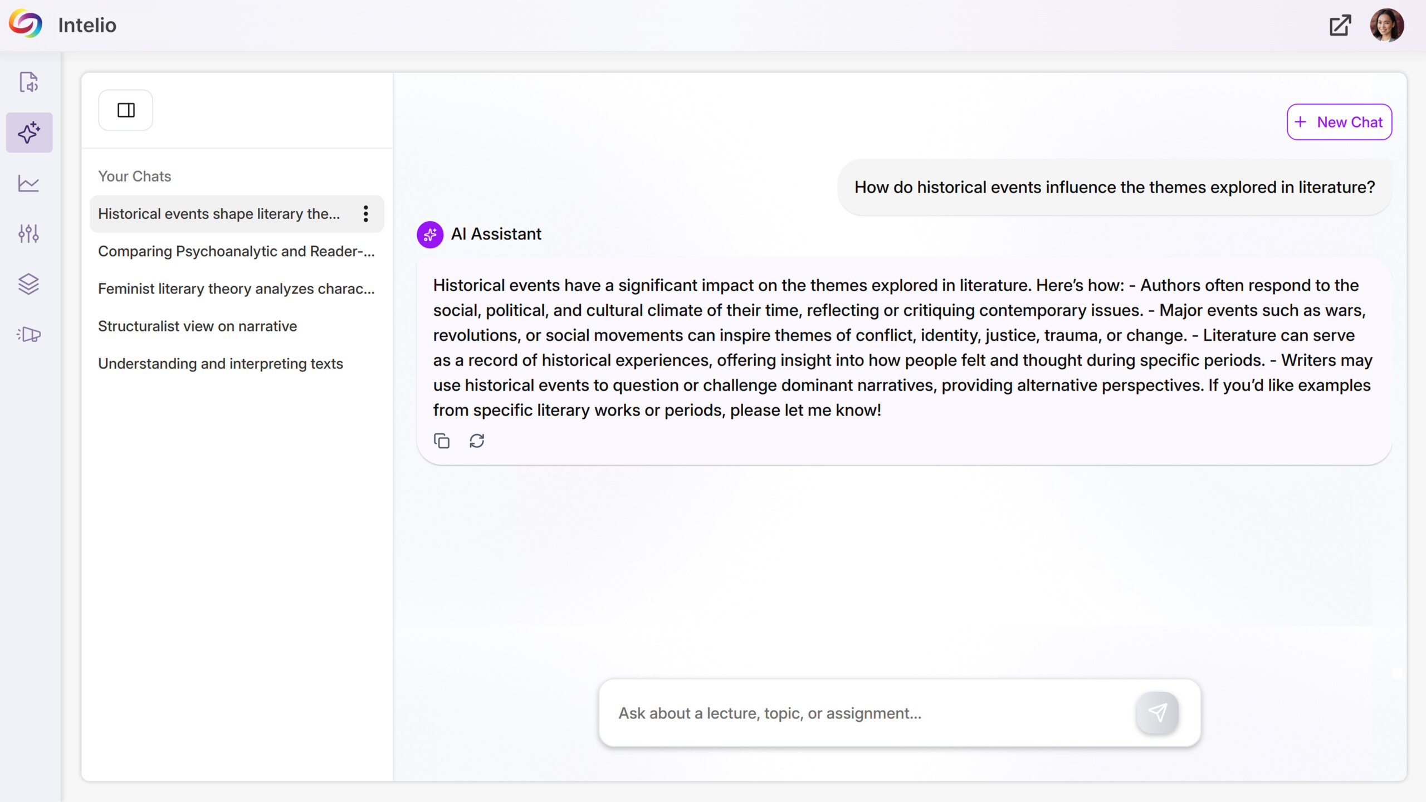Focus the Ask about a lecture input field
Image resolution: width=1426 pixels, height=802 pixels.
(869, 713)
